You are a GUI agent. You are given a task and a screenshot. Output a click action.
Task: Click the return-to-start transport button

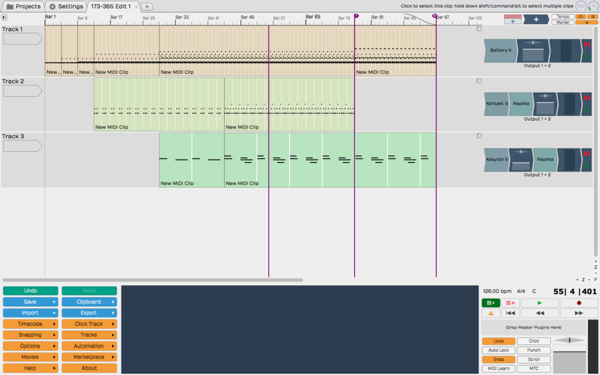click(510, 313)
